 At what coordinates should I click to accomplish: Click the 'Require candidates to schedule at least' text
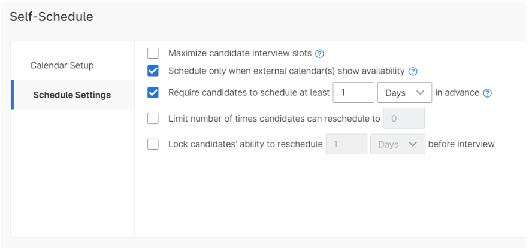tap(249, 93)
